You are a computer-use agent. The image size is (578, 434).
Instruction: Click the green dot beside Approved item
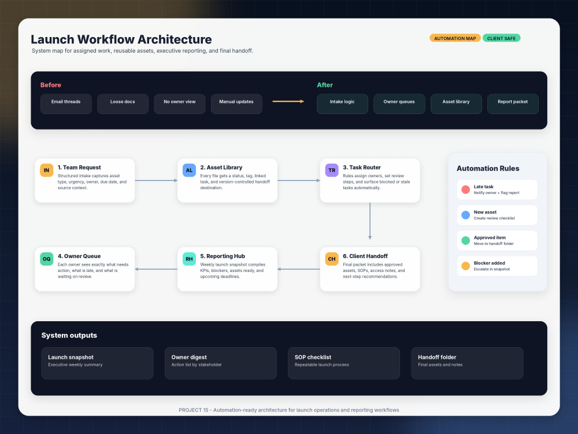coord(465,240)
